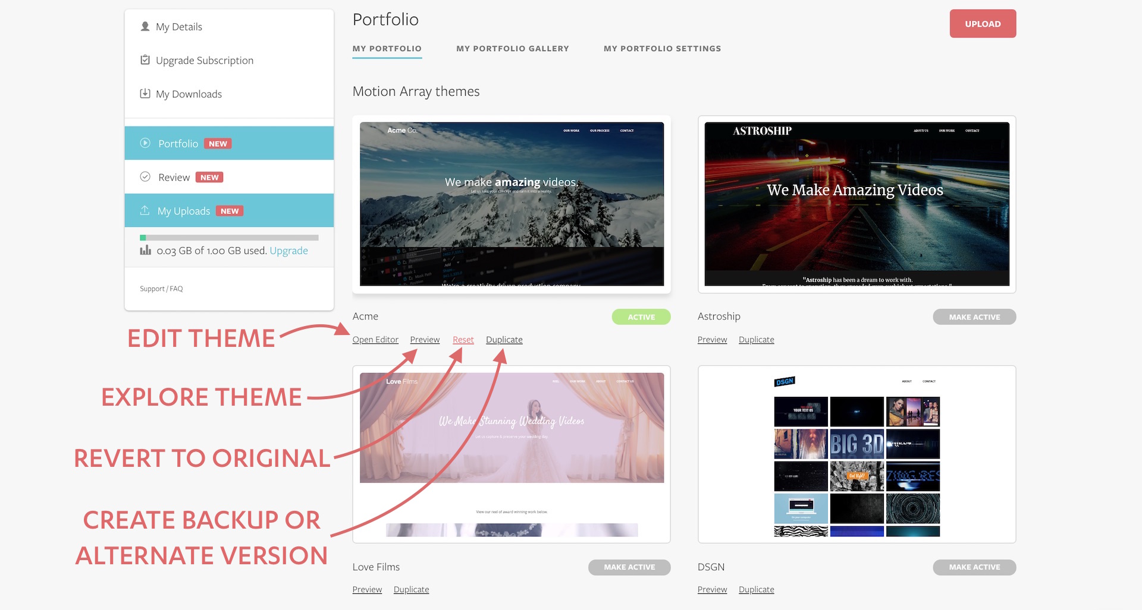
Task: Click the red Upload button
Action: tap(983, 24)
